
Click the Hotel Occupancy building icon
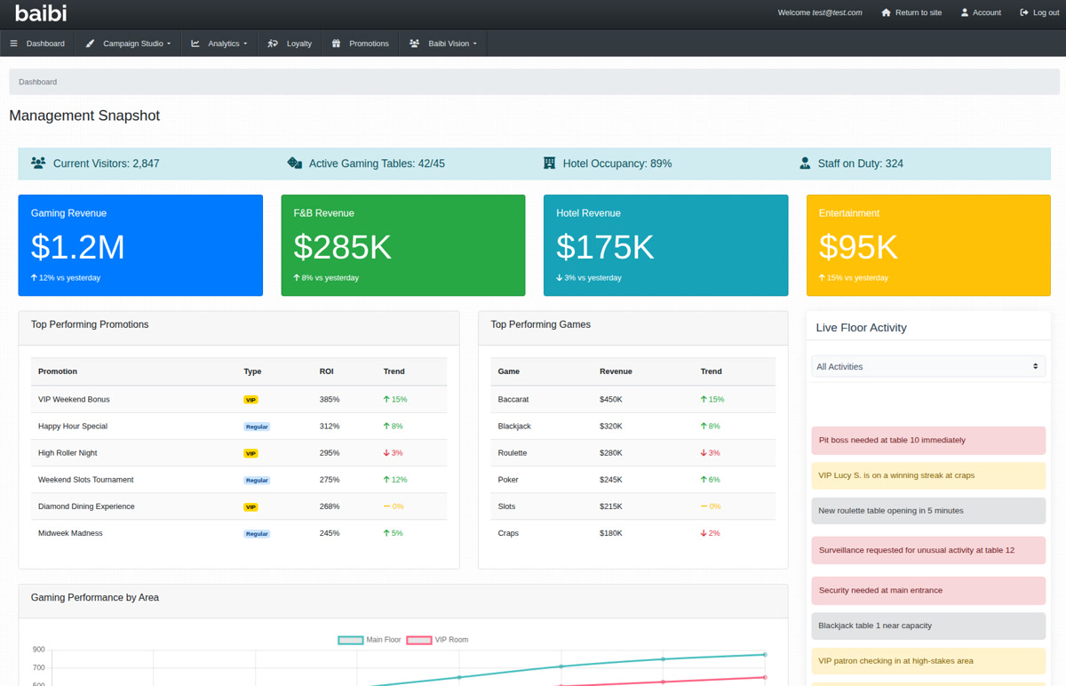pos(548,163)
